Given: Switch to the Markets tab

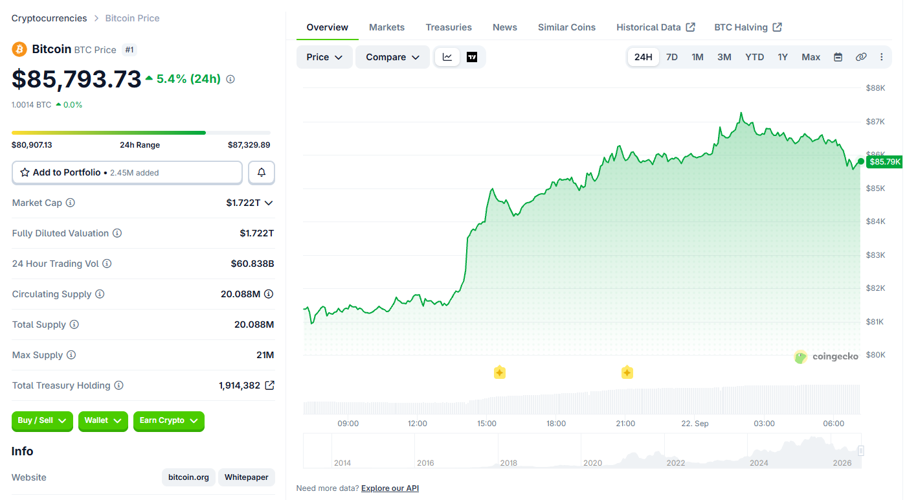Looking at the screenshot, I should coord(386,27).
